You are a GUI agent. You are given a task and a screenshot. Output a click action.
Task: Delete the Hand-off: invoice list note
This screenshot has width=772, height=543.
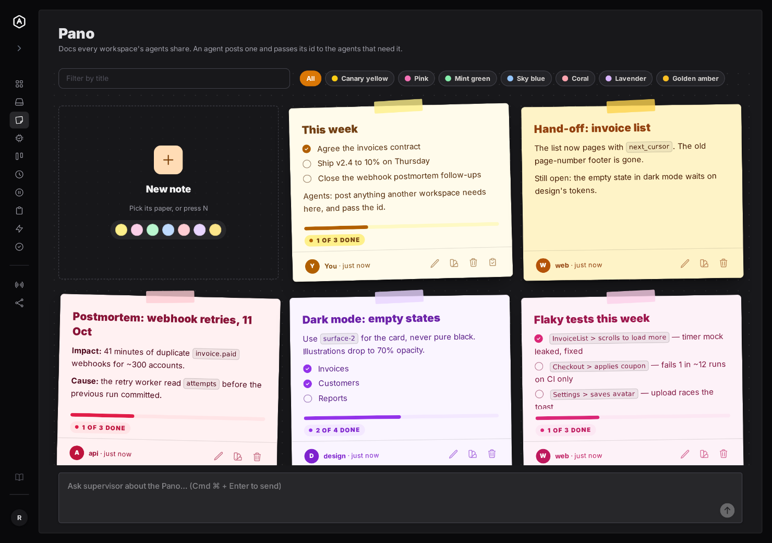pyautogui.click(x=723, y=263)
